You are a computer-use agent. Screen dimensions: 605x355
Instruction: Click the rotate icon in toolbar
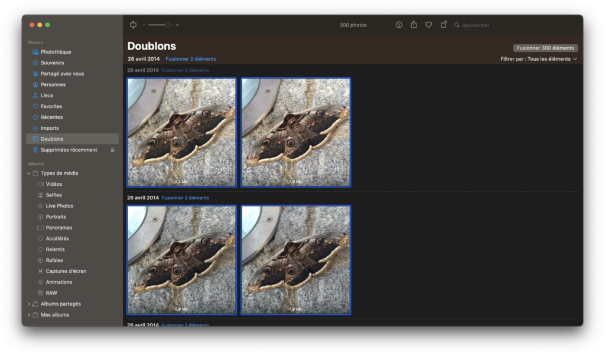[x=444, y=25]
